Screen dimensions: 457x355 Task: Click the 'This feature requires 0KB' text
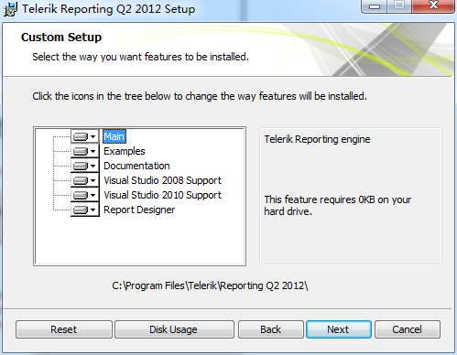[338, 205]
